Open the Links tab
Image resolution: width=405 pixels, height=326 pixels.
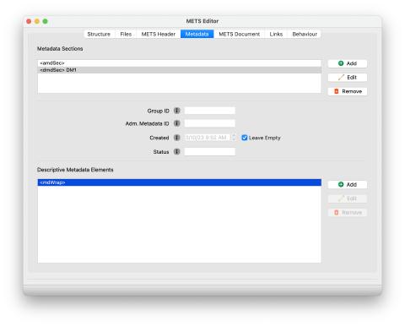(x=276, y=34)
